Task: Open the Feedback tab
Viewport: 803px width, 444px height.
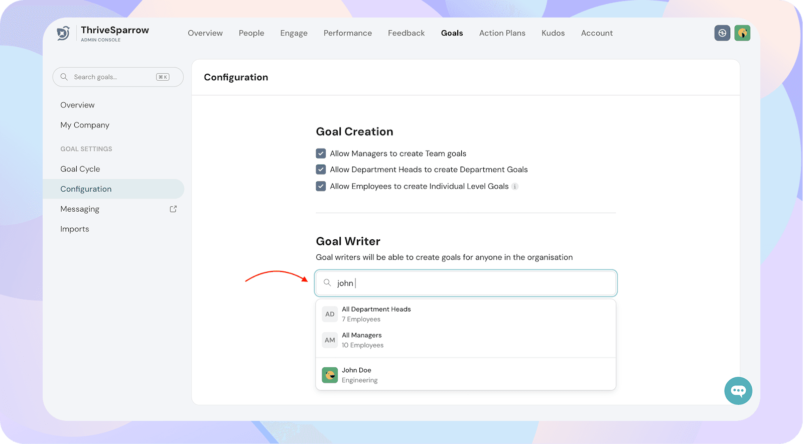Action: [x=407, y=33]
